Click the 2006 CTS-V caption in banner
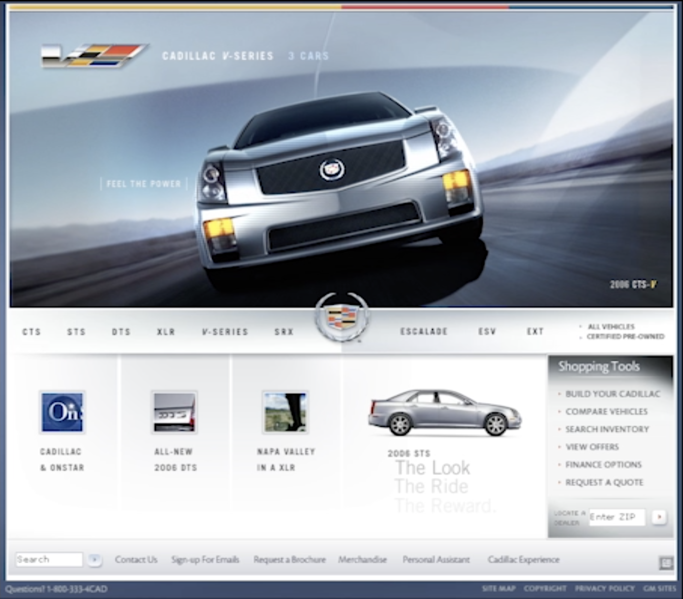 point(633,284)
